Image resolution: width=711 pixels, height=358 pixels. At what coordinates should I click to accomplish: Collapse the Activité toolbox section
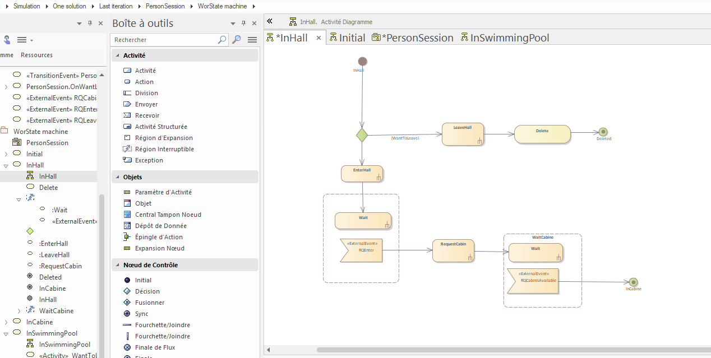117,55
